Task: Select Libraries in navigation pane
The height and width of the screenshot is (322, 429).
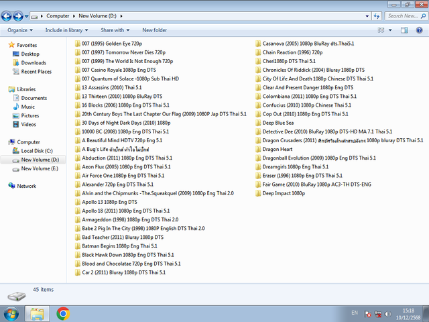Action: click(x=26, y=89)
